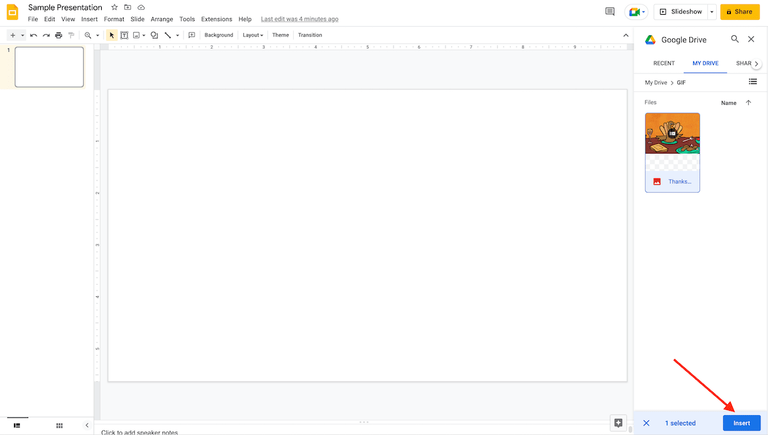The width and height of the screenshot is (768, 435).
Task: Click the Redo icon
Action: click(x=45, y=35)
